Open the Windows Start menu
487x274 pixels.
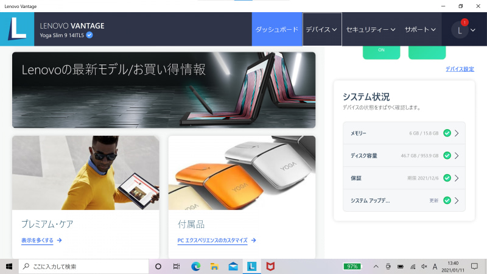(9, 267)
